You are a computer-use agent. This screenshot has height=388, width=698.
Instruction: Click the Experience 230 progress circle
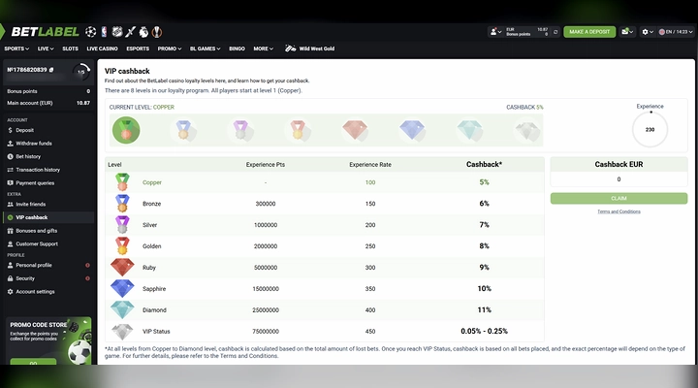pyautogui.click(x=650, y=130)
